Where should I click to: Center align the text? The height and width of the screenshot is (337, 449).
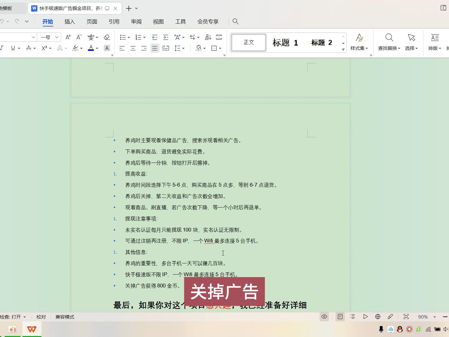pos(133,48)
